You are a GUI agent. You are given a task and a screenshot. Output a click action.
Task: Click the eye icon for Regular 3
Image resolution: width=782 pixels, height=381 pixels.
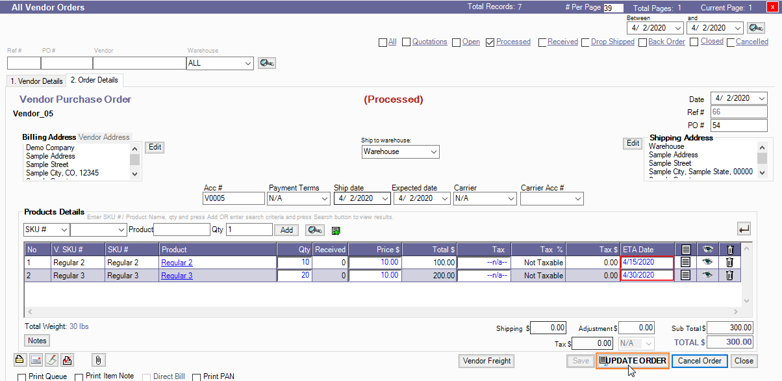707,276
